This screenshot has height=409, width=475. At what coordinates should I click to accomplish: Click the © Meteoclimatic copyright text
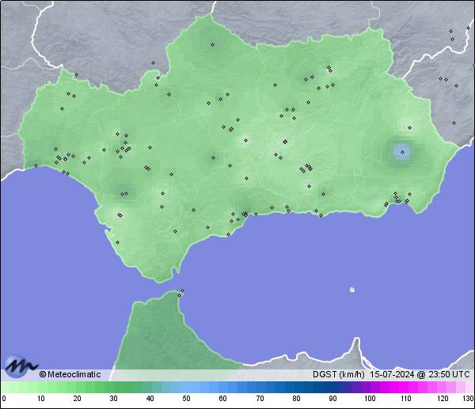point(70,374)
